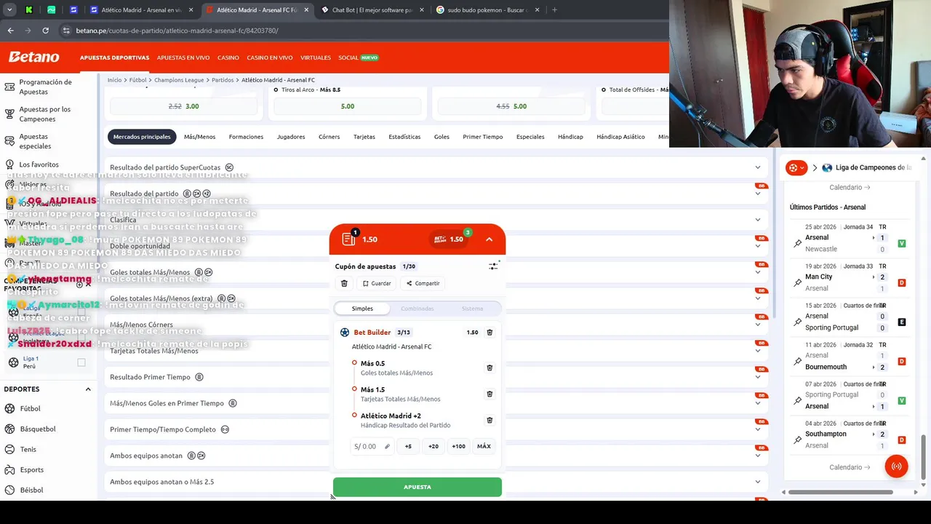Select the 5.00 odds under Tiros al Arco

(348, 106)
